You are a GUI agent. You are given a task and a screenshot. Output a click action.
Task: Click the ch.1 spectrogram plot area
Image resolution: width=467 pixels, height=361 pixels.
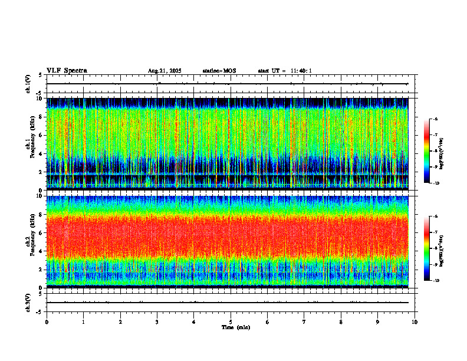(x=227, y=144)
